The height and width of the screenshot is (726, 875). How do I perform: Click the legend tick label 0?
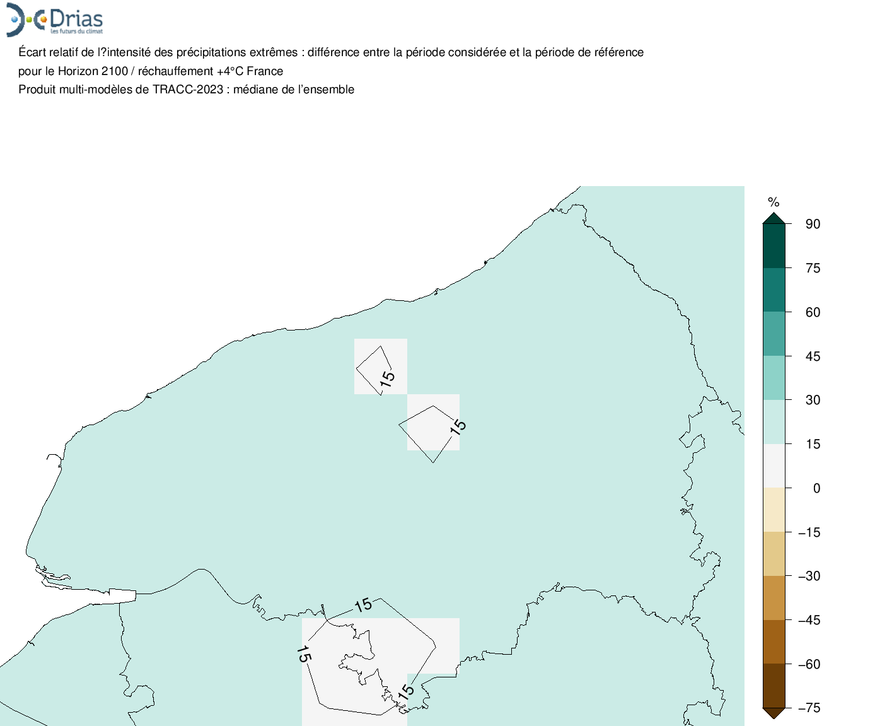pyautogui.click(x=816, y=488)
